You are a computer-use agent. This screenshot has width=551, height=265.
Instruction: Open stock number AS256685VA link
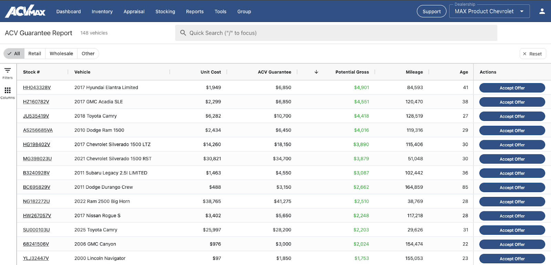pos(38,130)
